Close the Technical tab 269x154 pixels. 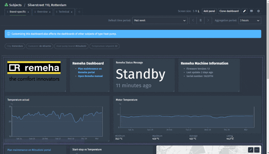click(72, 12)
